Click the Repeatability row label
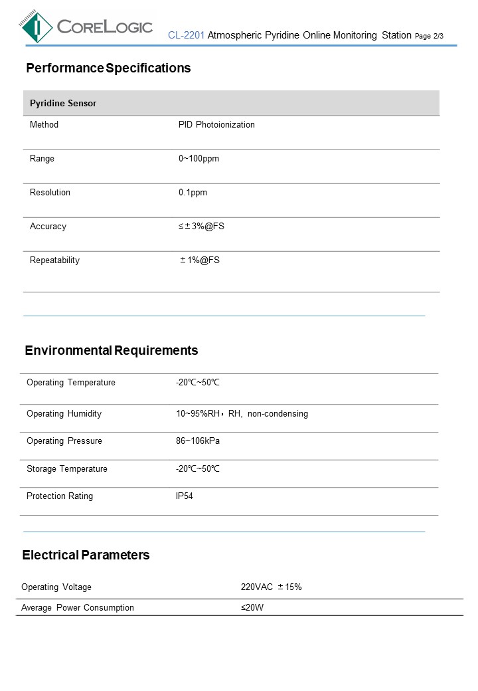The image size is (478, 691). [x=54, y=260]
